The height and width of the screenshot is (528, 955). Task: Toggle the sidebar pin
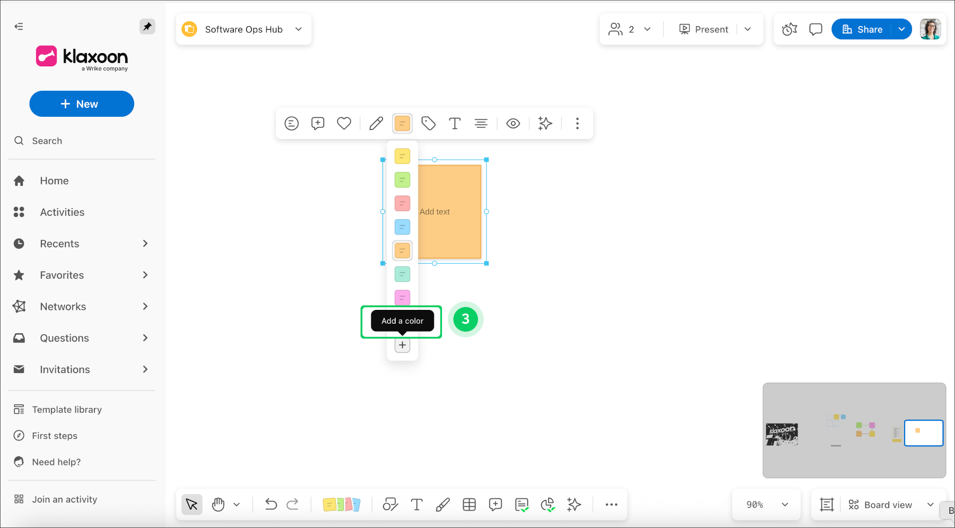tap(147, 26)
